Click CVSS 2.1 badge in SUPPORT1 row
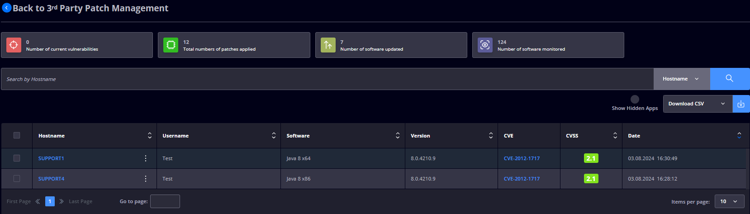Screen dimensions: 750x214 [591, 158]
